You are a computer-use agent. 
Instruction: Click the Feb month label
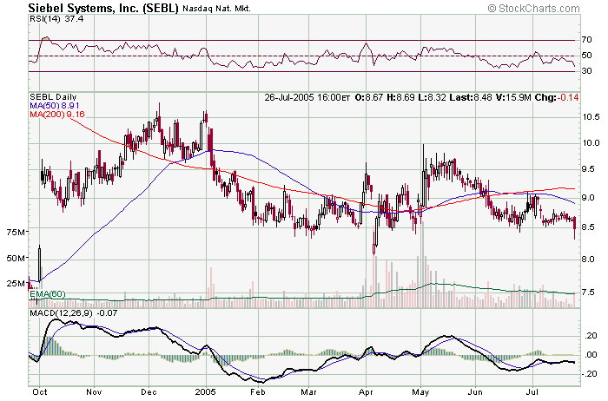258,392
